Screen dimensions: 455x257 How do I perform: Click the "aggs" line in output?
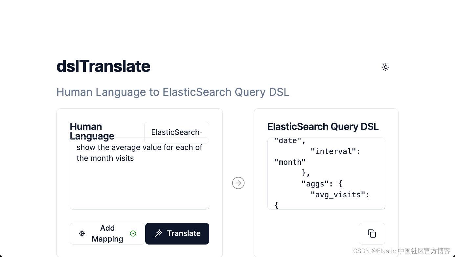coord(322,184)
